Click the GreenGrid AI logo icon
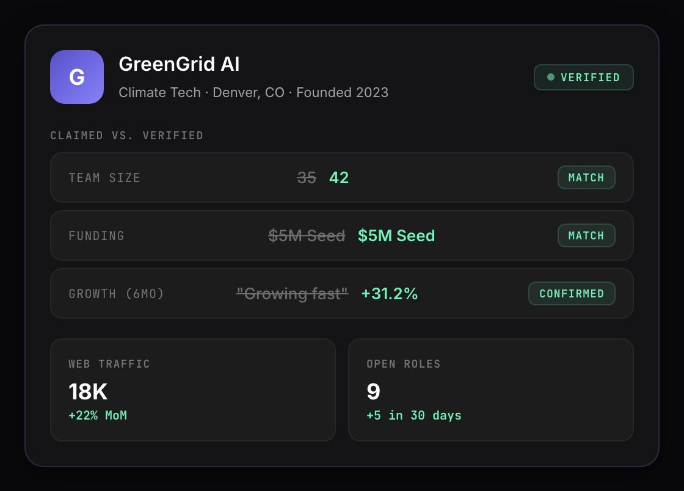 coord(77,77)
